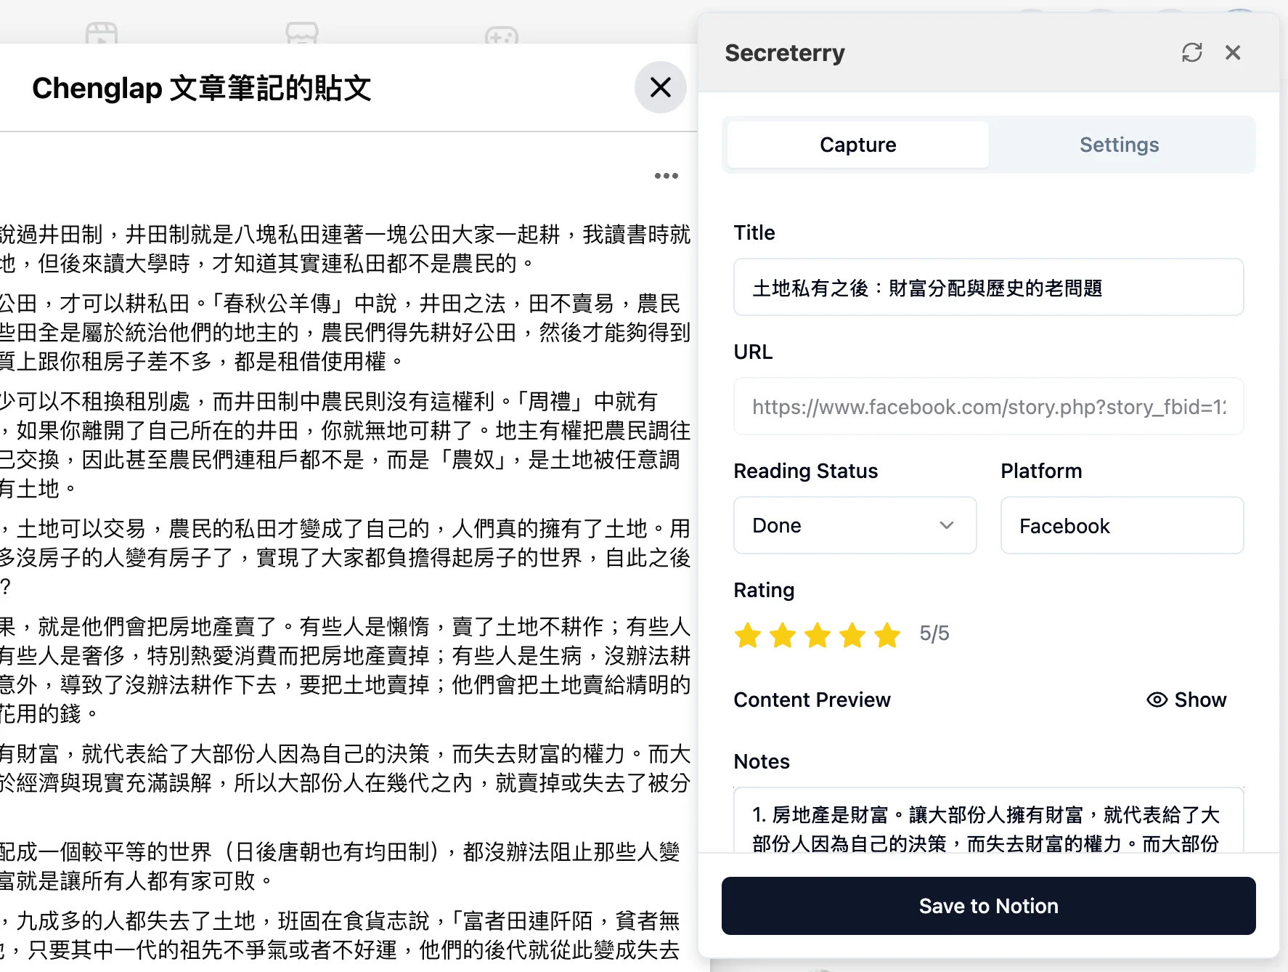This screenshot has height=972, width=1288.
Task: Open the Platform field showing Facebook
Action: [1121, 525]
